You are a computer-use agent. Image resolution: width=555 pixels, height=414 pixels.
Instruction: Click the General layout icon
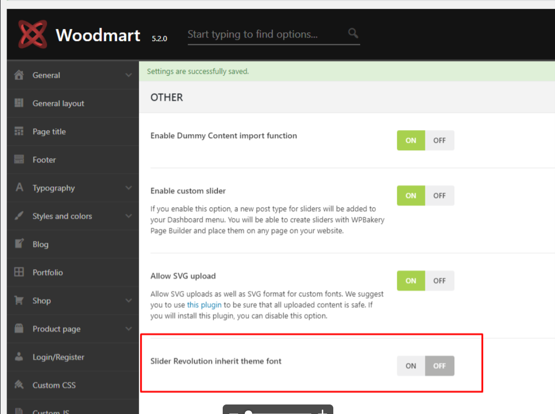(x=19, y=103)
